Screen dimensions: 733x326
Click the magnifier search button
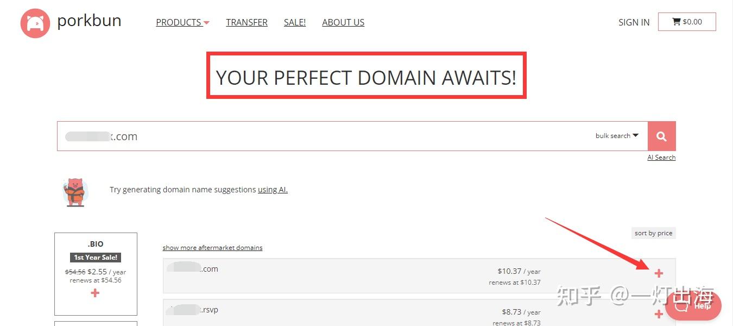pyautogui.click(x=661, y=136)
